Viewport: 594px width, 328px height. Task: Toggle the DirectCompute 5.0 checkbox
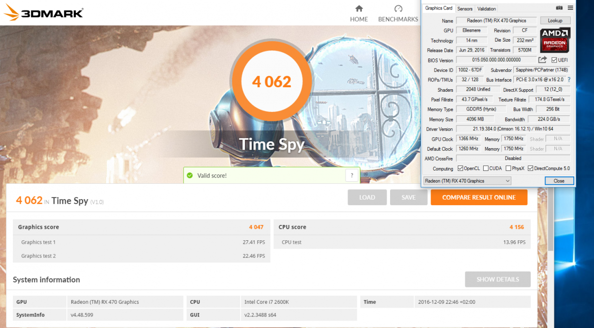[531, 168]
